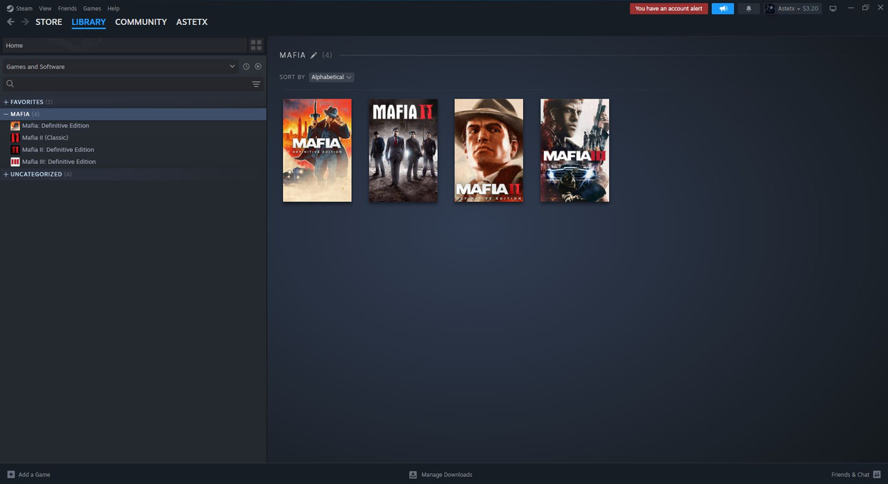The image size is (888, 484).
Task: Open the Alphabetical sort dropdown
Action: 331,77
